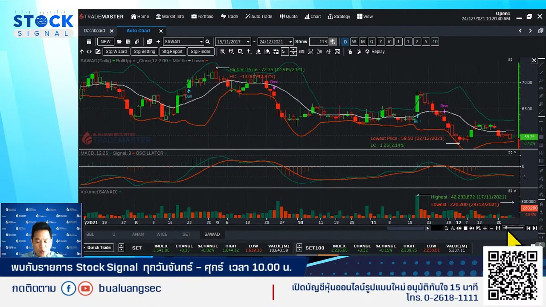This screenshot has width=546, height=307.
Task: Select the tick t timeframe
Action: click(x=399, y=42)
